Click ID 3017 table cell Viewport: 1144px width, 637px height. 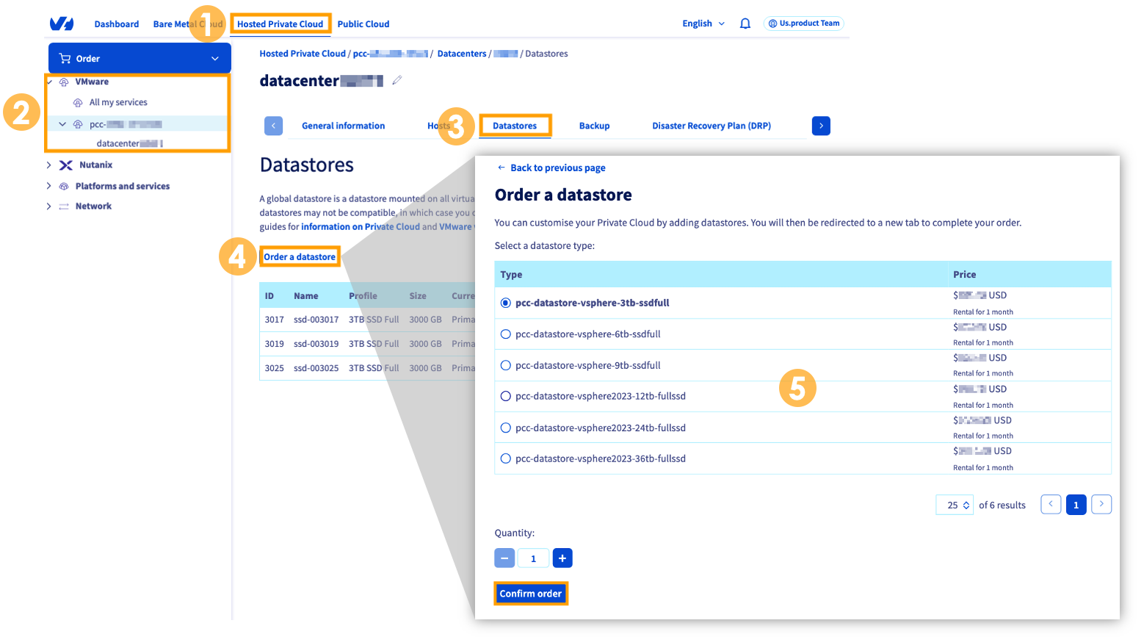tap(275, 320)
